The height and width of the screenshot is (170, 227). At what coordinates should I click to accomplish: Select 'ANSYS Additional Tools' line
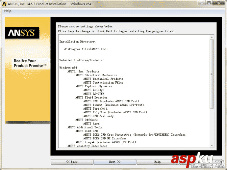85,127
